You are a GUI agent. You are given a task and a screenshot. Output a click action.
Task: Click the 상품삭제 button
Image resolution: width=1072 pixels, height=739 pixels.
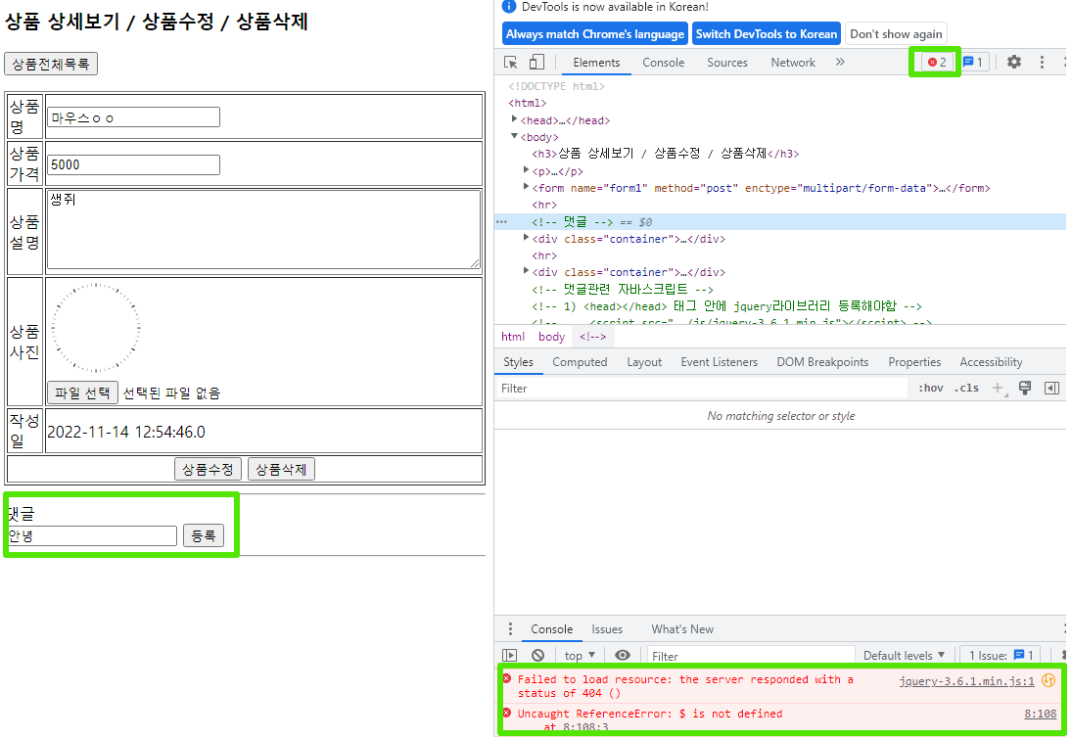point(281,469)
